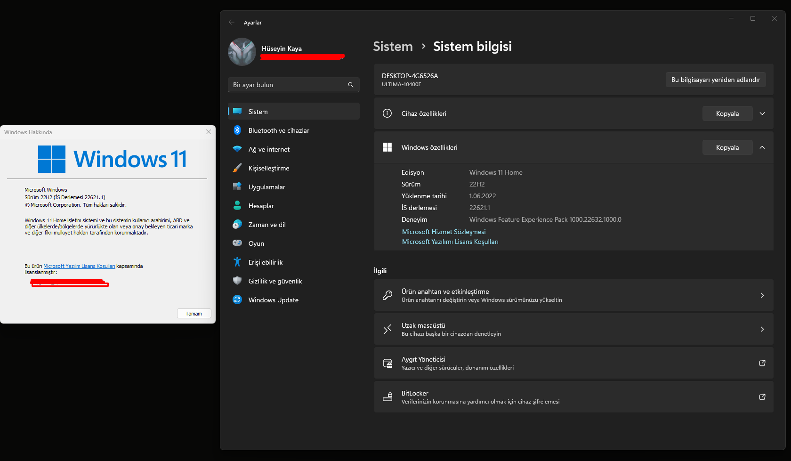This screenshot has width=791, height=461.
Task: Open Microsoft Yazılım Lisans Koşulları link in About dialog
Action: tap(79, 266)
